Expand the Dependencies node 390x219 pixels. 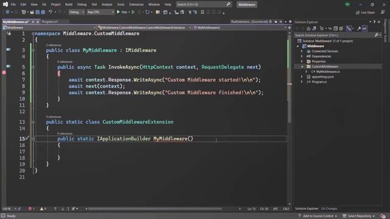click(x=302, y=57)
